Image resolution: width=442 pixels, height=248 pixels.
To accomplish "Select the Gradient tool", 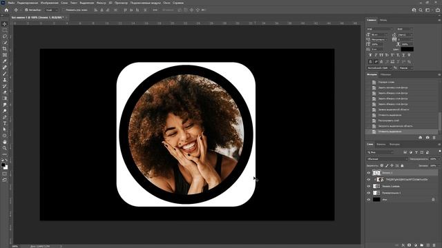I will [5, 99].
